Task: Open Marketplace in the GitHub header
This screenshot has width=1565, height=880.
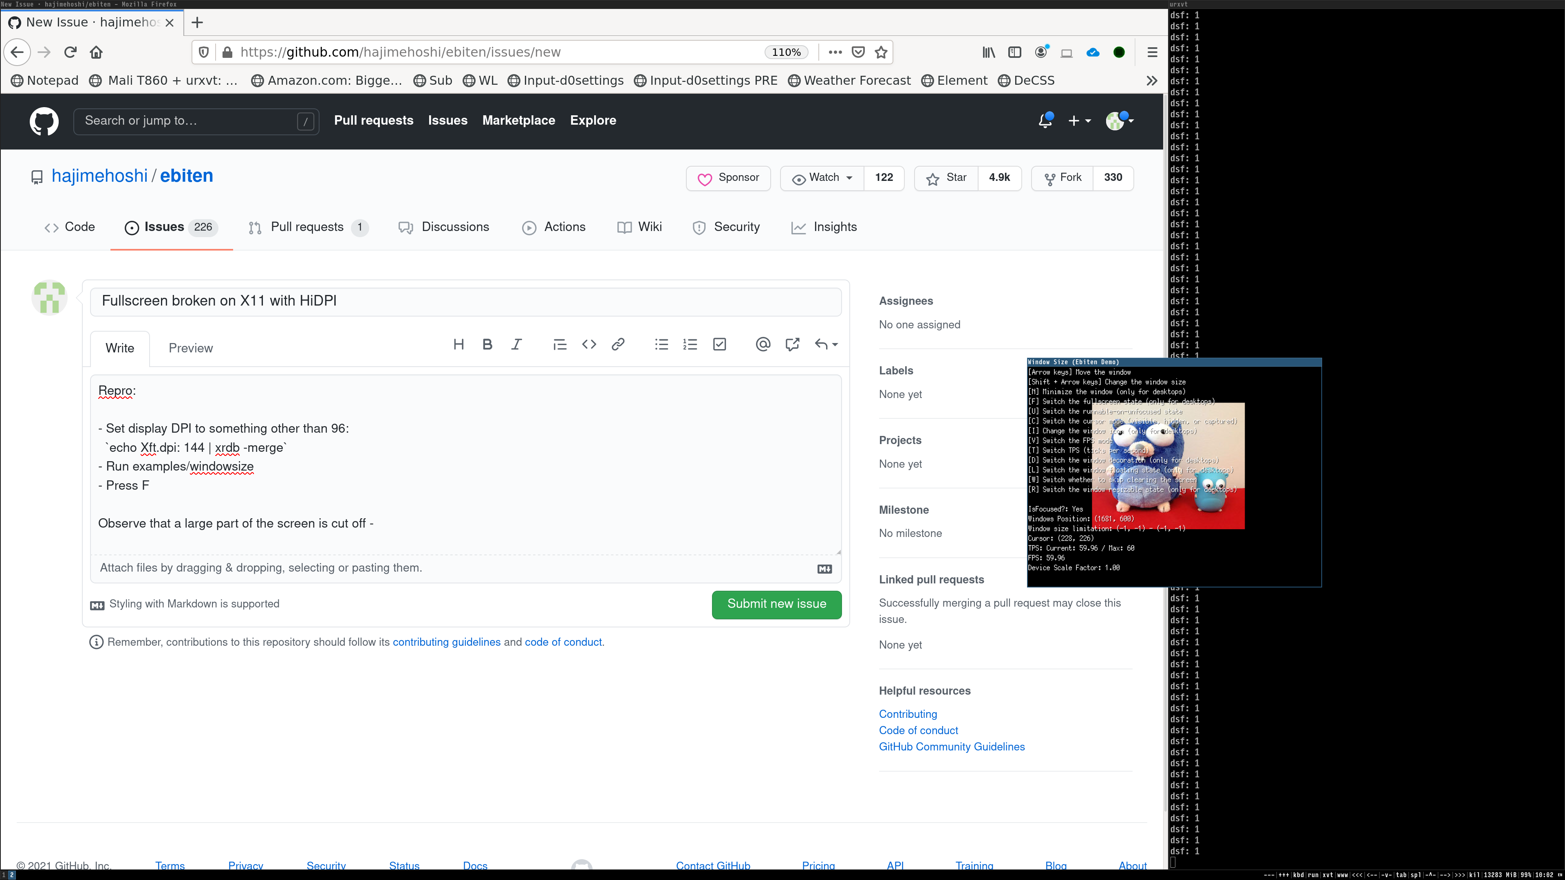Action: [x=518, y=120]
